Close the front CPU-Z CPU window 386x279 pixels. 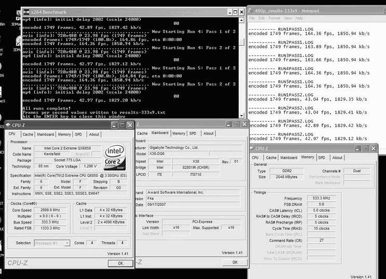point(128,125)
